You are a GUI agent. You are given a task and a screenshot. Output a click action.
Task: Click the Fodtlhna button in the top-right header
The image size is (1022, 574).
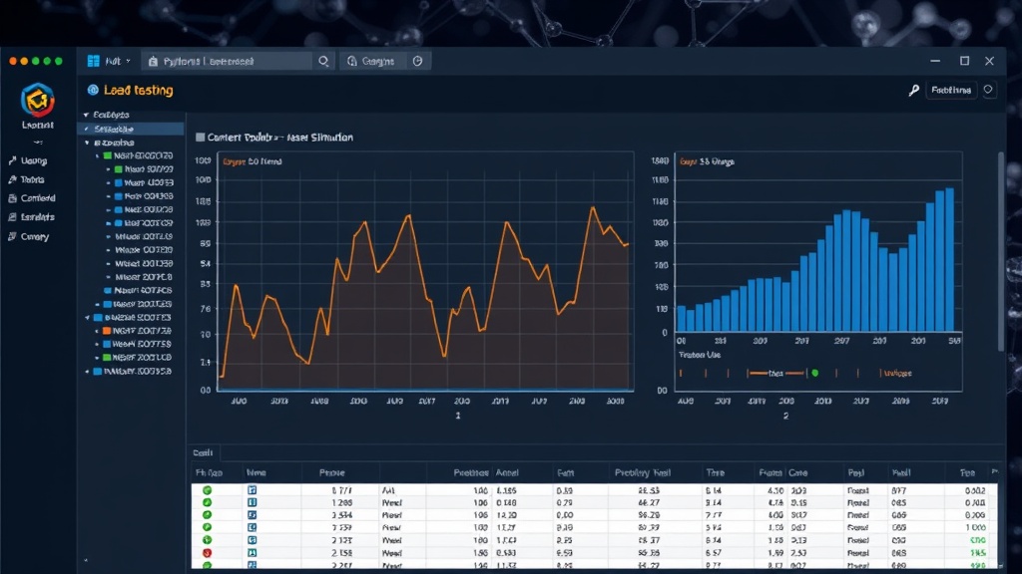click(951, 90)
